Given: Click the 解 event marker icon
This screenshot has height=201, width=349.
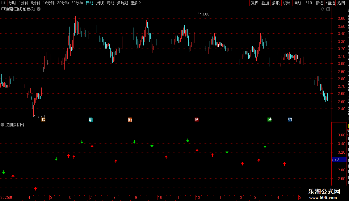Looking at the screenshot, I should point(90,120).
